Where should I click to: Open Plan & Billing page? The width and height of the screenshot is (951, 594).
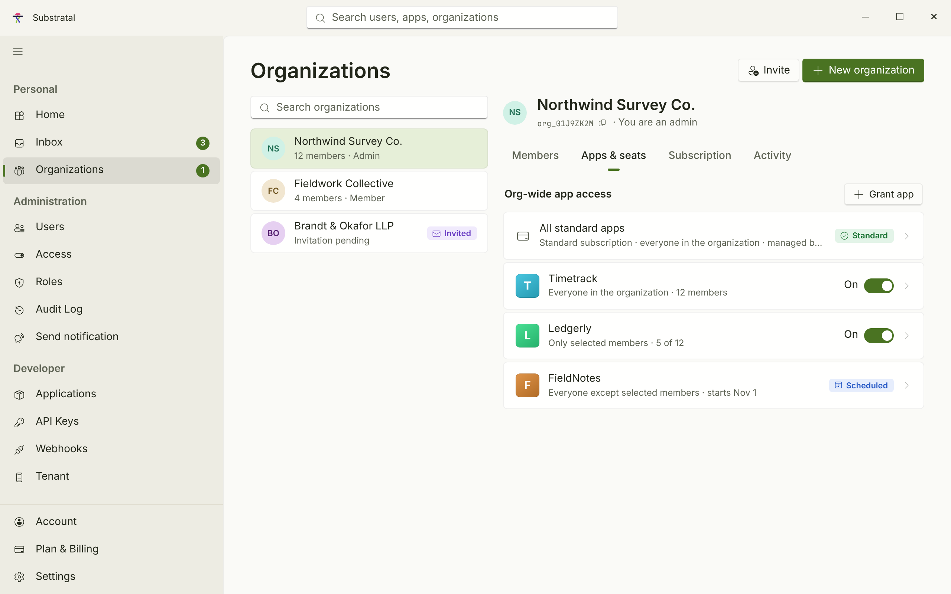coord(111,549)
